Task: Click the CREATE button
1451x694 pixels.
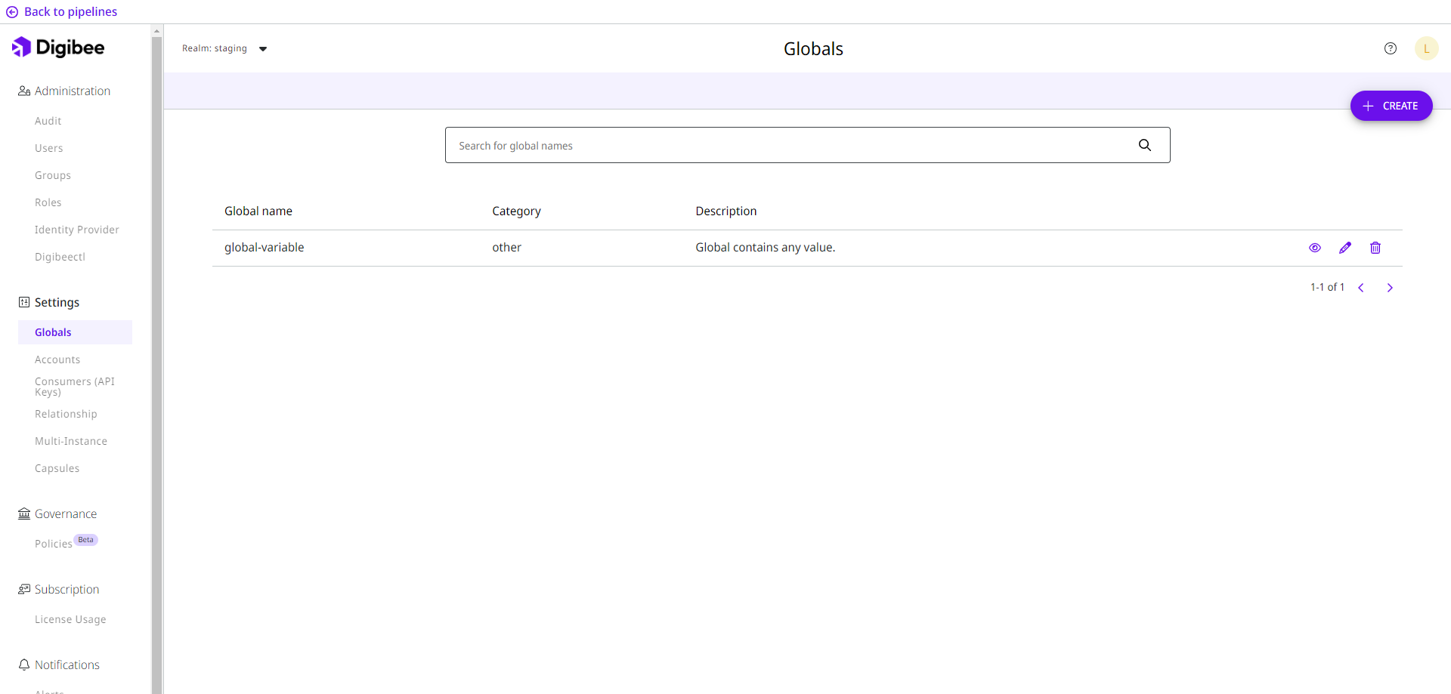Action: 1391,106
